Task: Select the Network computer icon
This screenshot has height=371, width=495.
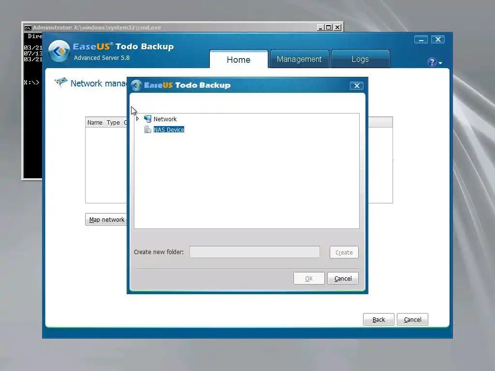Action: pyautogui.click(x=148, y=119)
